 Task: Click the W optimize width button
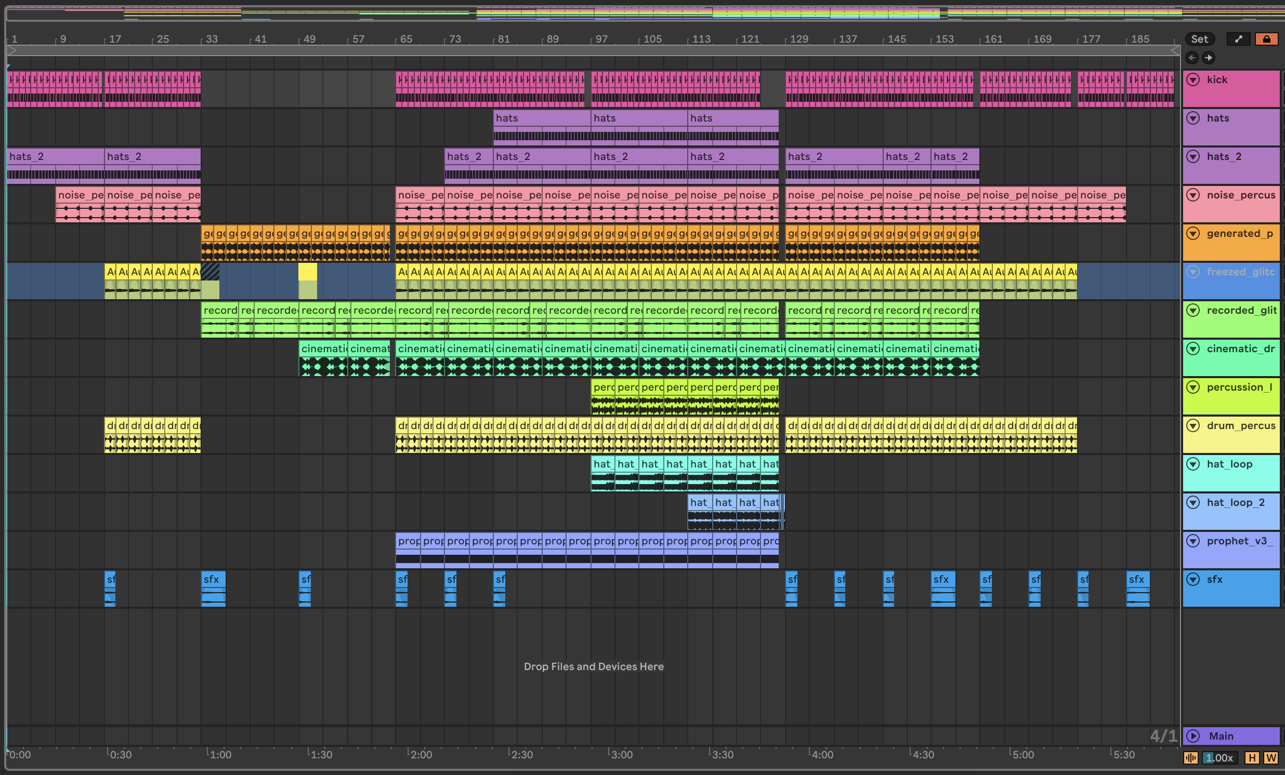[x=1271, y=758]
